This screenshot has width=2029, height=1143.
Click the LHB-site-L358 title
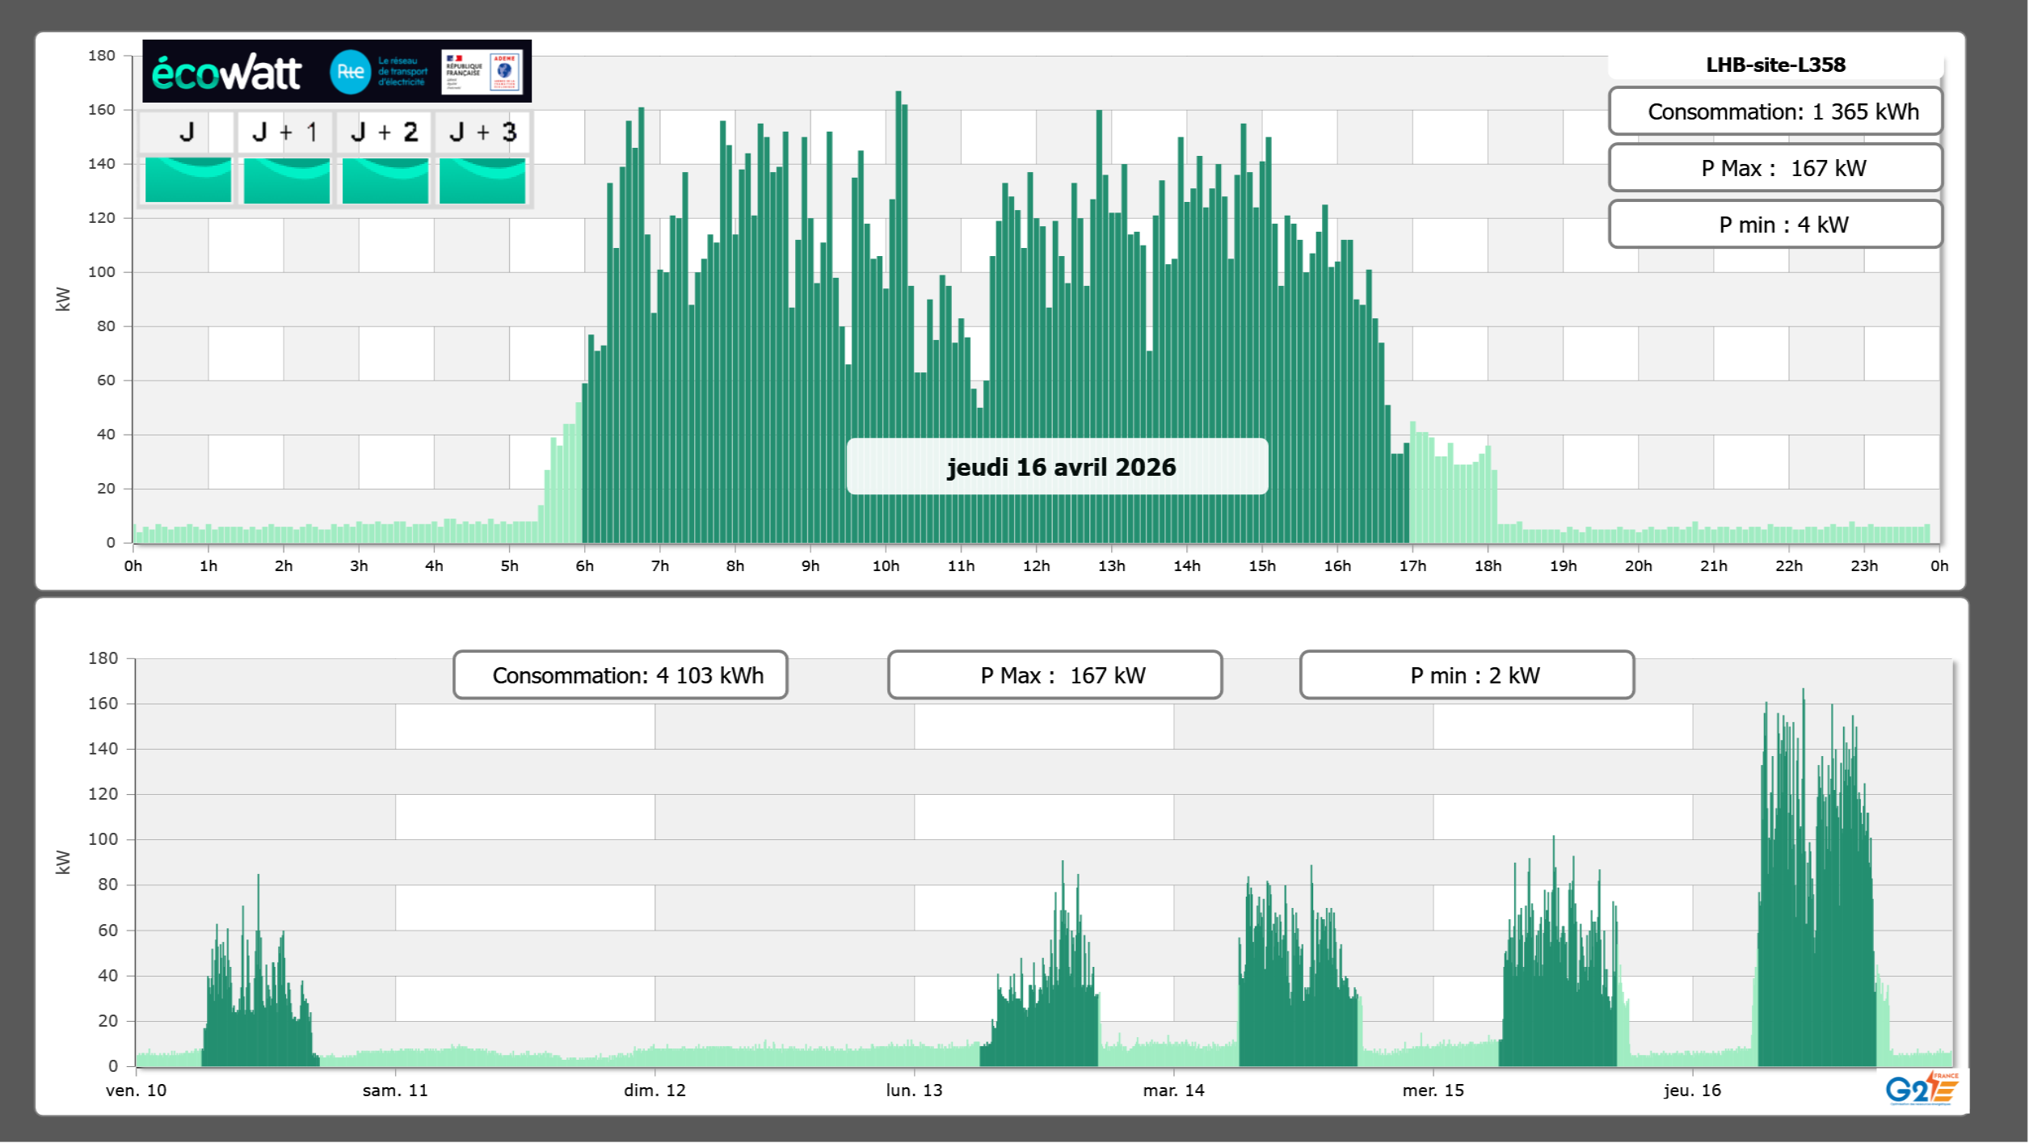click(1775, 65)
